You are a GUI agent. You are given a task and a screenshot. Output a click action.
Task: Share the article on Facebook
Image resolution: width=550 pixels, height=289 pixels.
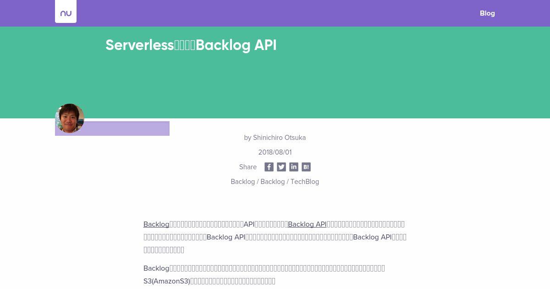(x=269, y=167)
